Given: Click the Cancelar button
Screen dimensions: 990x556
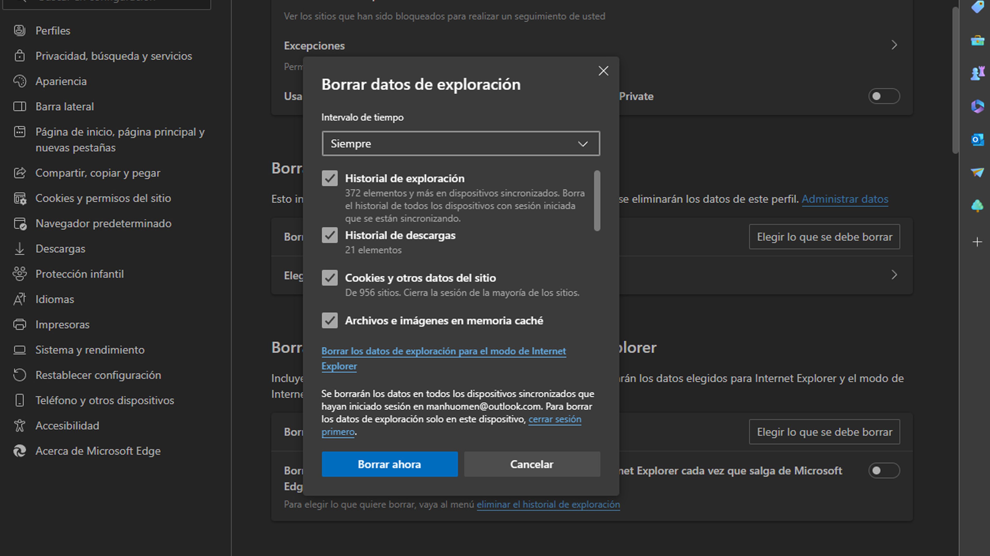Looking at the screenshot, I should (x=532, y=464).
